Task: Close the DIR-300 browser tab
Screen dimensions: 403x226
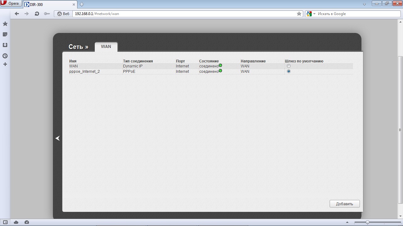Action: (x=74, y=4)
